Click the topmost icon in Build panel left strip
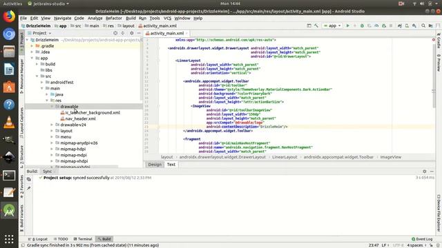 coord(29,179)
